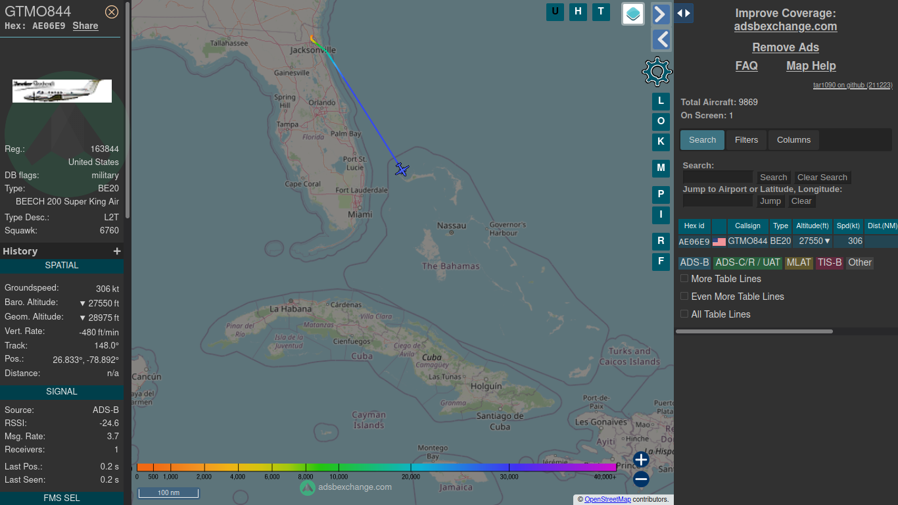Click the altitude color scale bar
The image size is (898, 505).
tap(376, 467)
